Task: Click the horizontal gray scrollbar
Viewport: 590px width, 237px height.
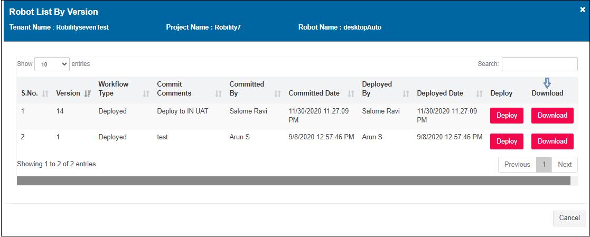Action: [293, 181]
